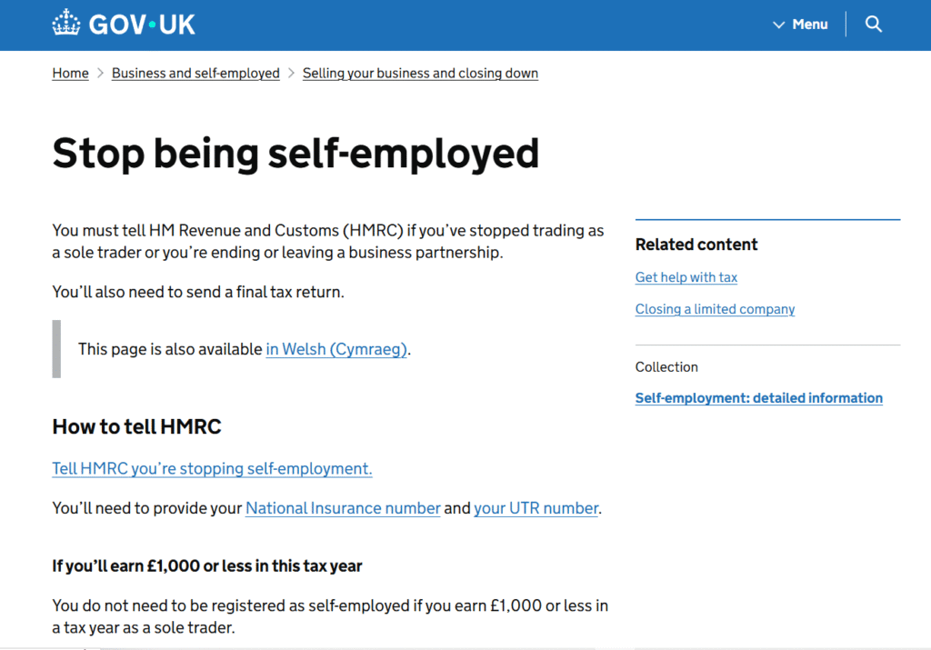View Self-employment: detailed information collection
This screenshot has width=931, height=650.
pos(758,397)
